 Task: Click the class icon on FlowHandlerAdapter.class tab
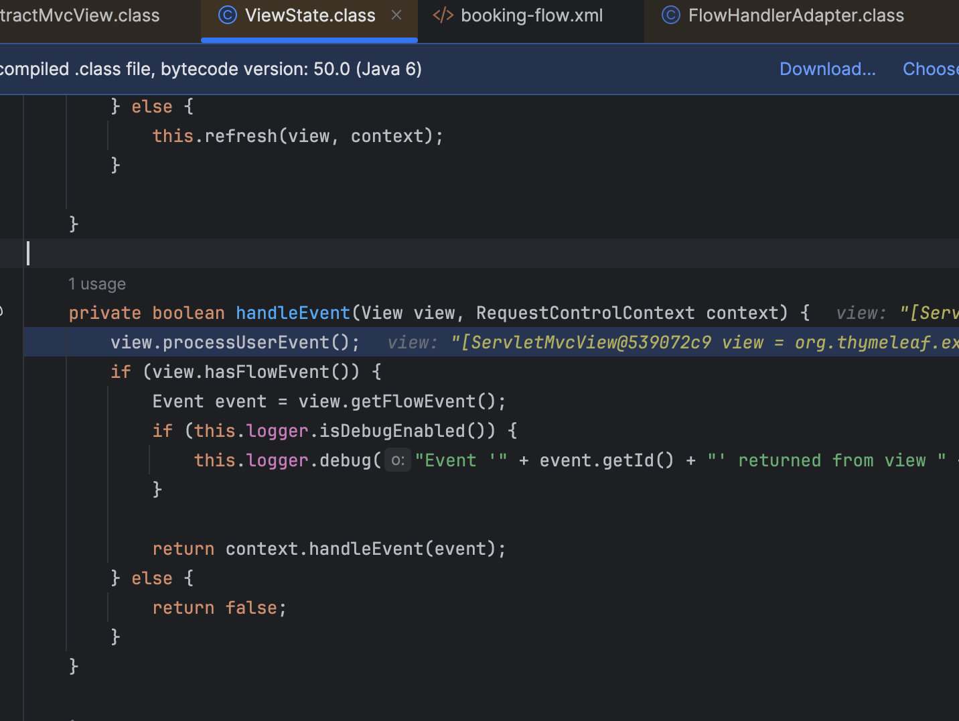[671, 15]
